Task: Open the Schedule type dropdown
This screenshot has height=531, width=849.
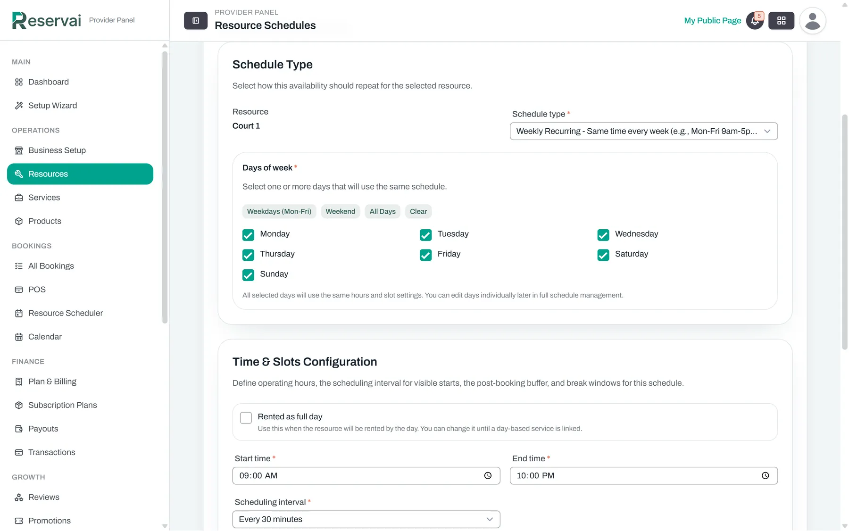Action: (643, 131)
